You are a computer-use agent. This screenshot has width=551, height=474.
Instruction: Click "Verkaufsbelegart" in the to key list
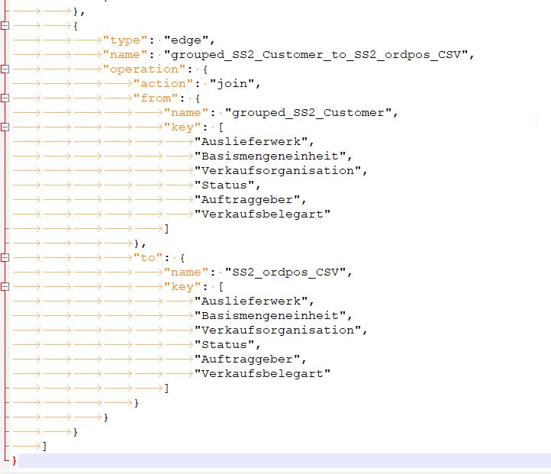[x=263, y=374]
